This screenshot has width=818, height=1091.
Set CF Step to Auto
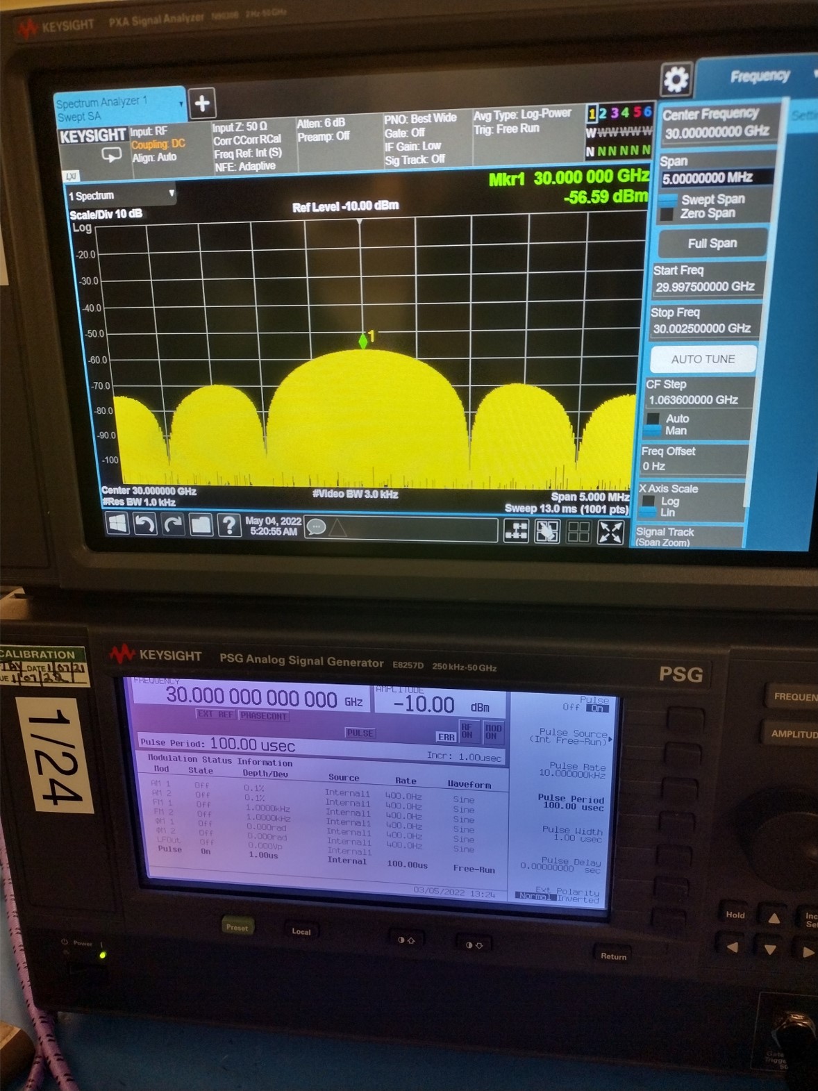coord(667,419)
